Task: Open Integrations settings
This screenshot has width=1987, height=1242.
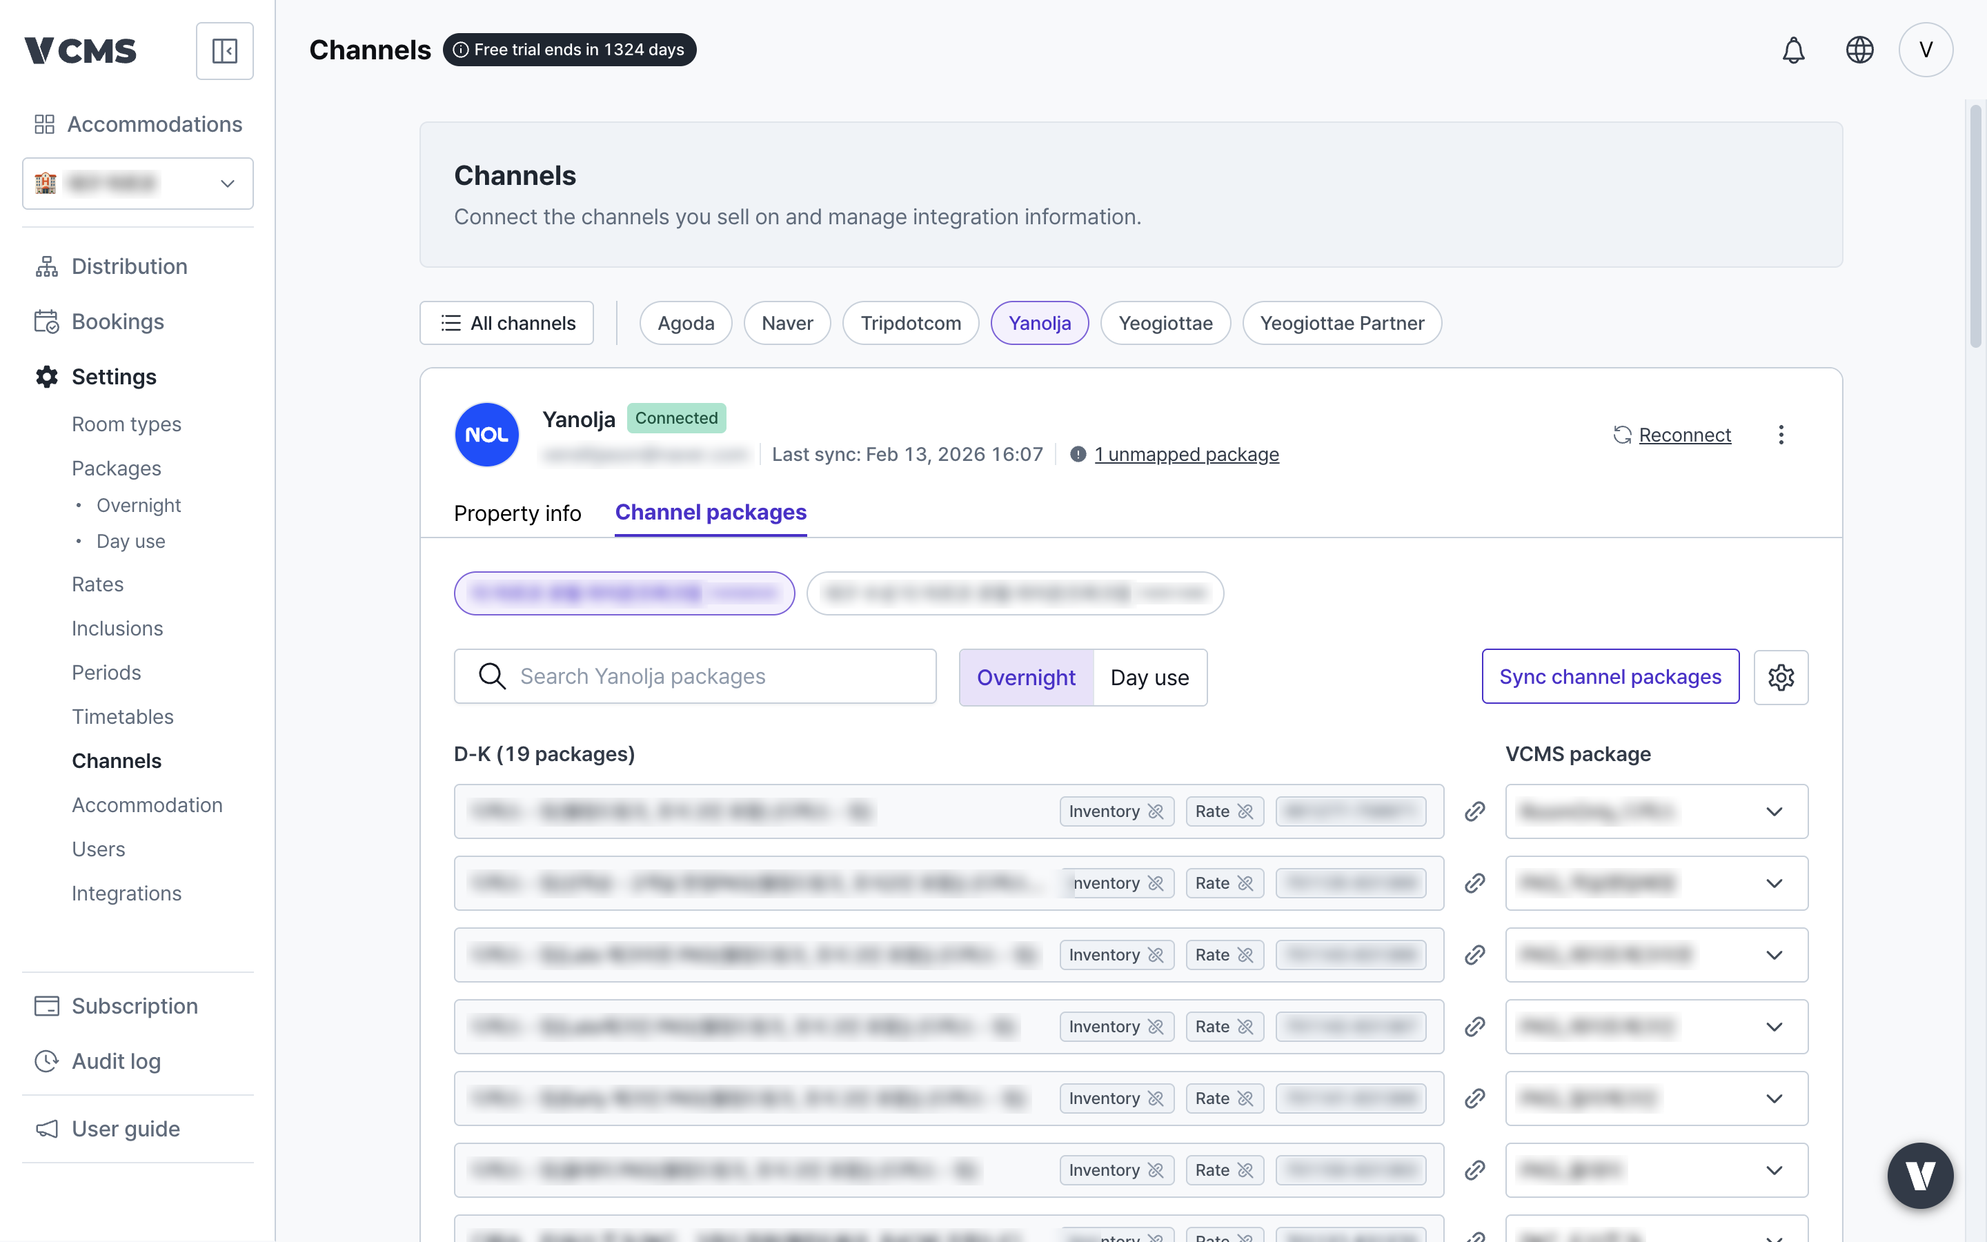Action: point(126,893)
